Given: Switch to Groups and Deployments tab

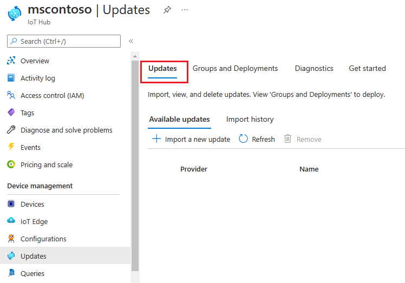Looking at the screenshot, I should pyautogui.click(x=235, y=68).
